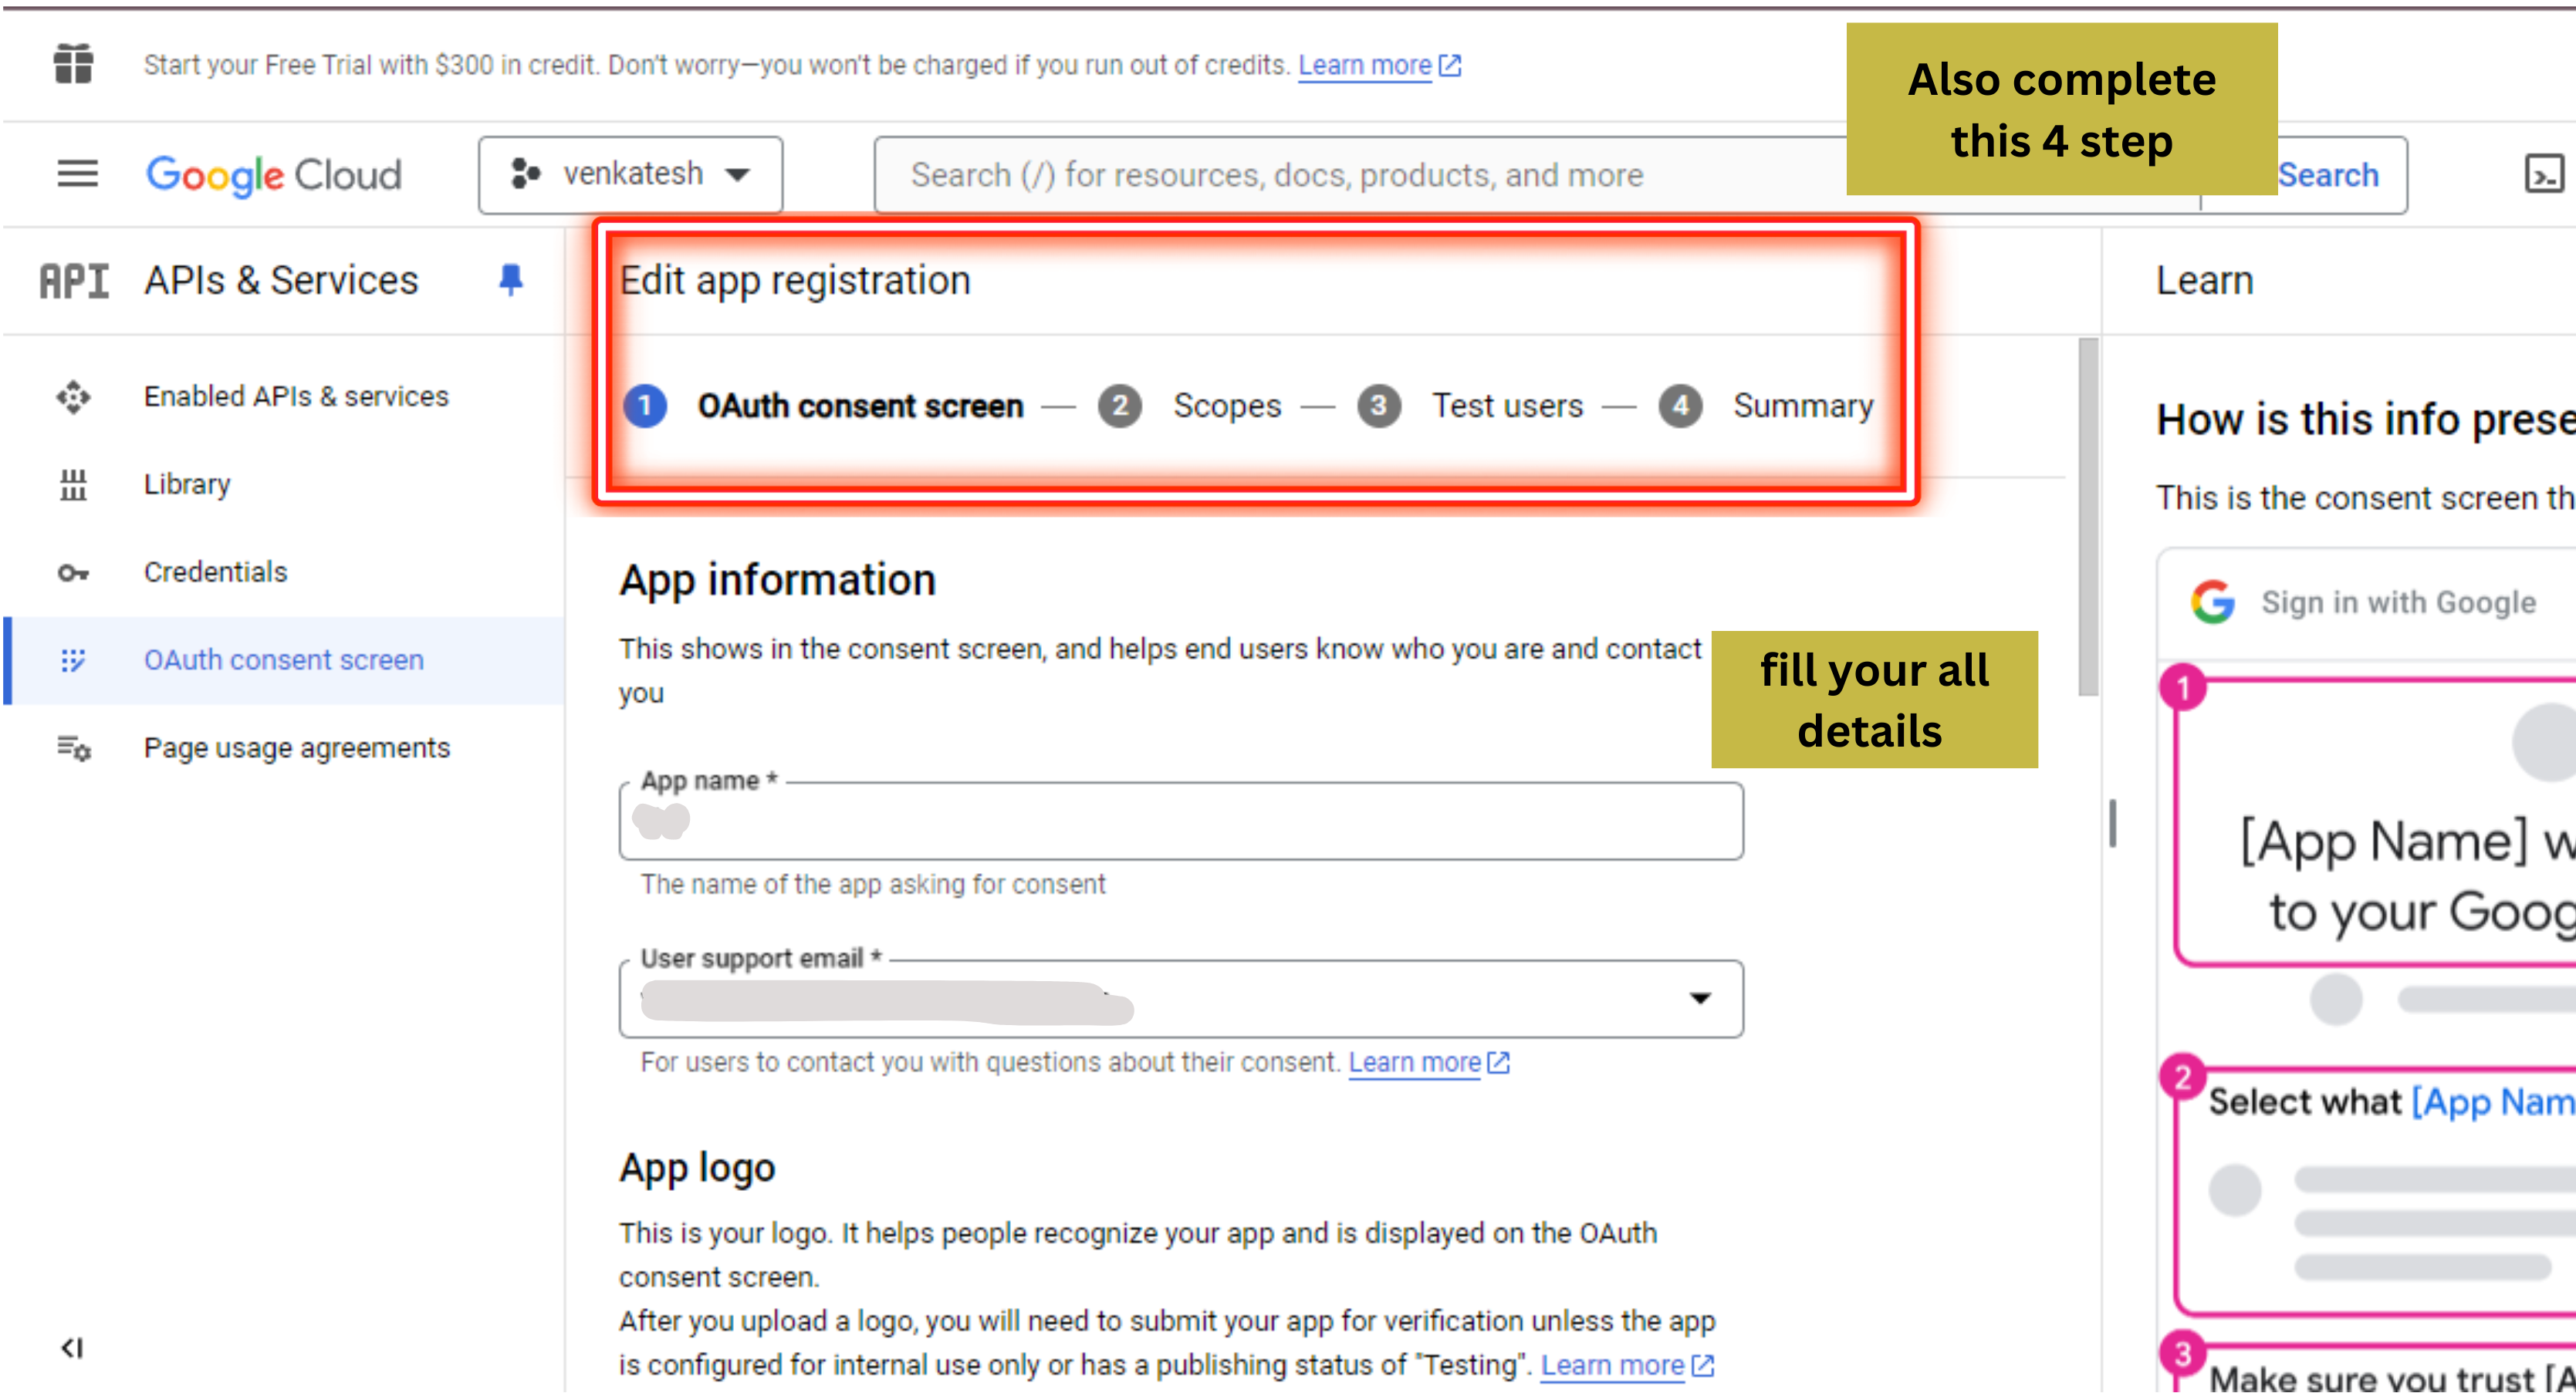
Task: Click the 'App logo' heading
Action: [x=697, y=1169]
